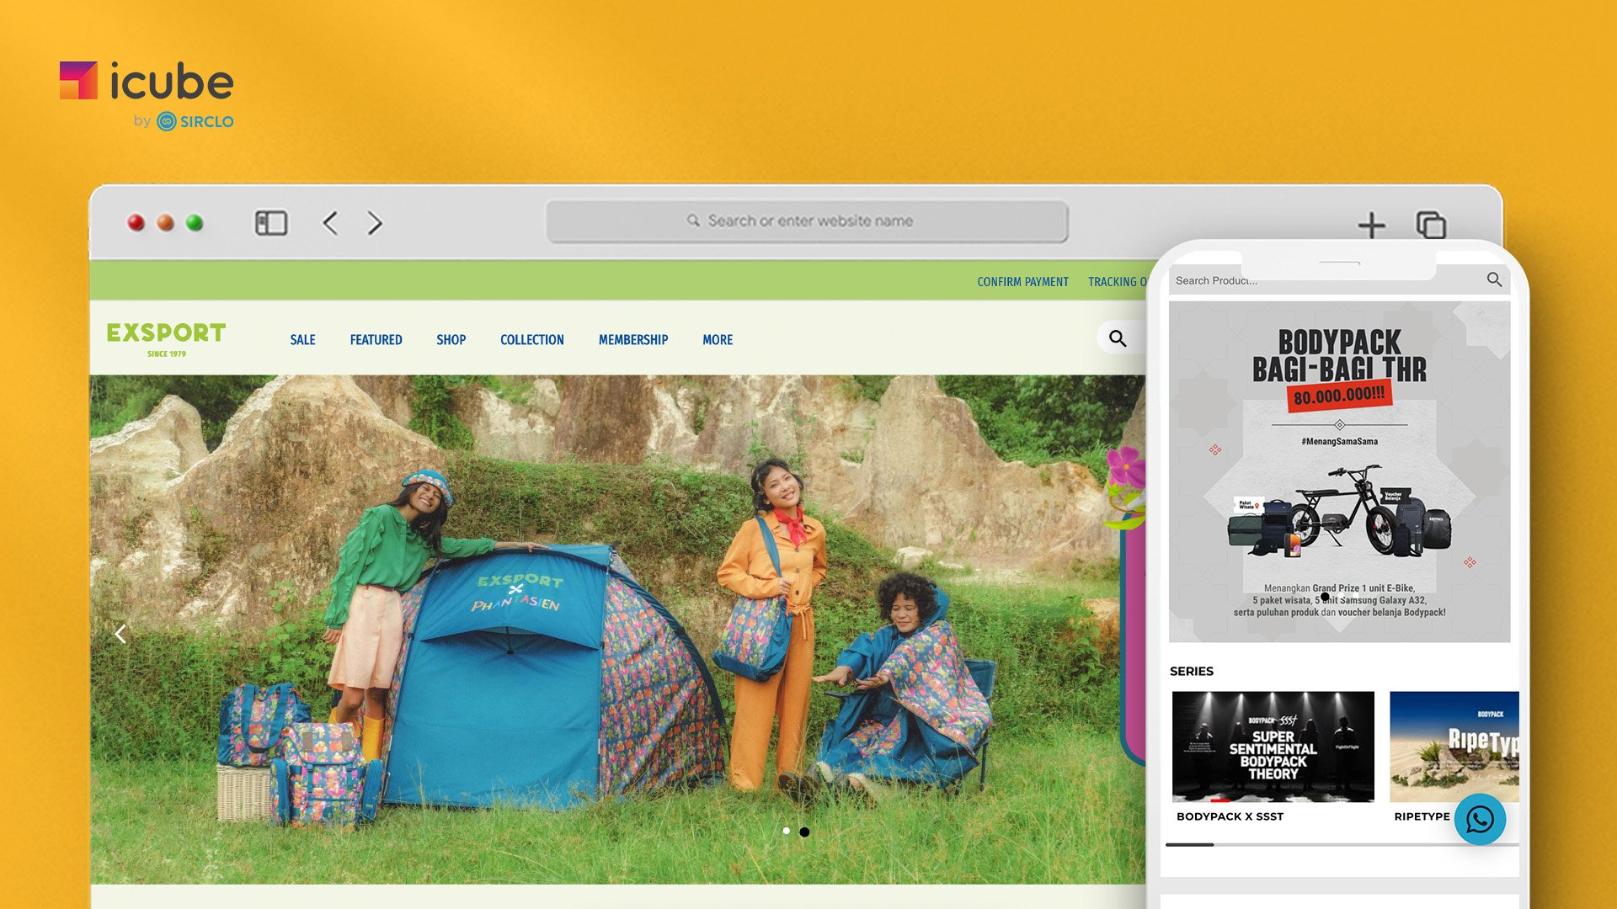Open WhatsApp chat floating button
Viewport: 1617px width, 909px height.
coord(1480,819)
